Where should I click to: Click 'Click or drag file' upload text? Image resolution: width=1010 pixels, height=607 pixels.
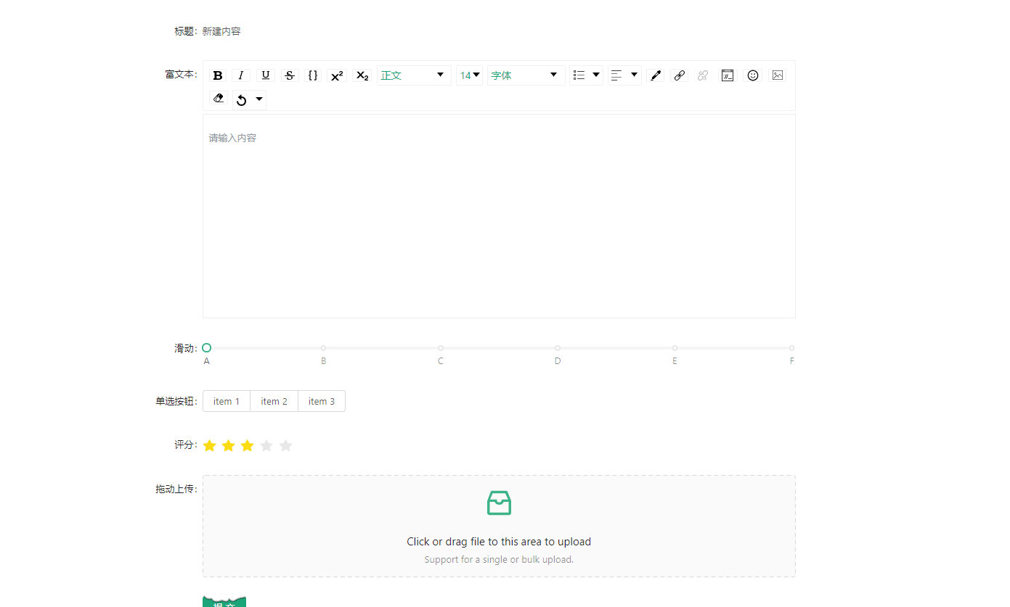point(499,542)
